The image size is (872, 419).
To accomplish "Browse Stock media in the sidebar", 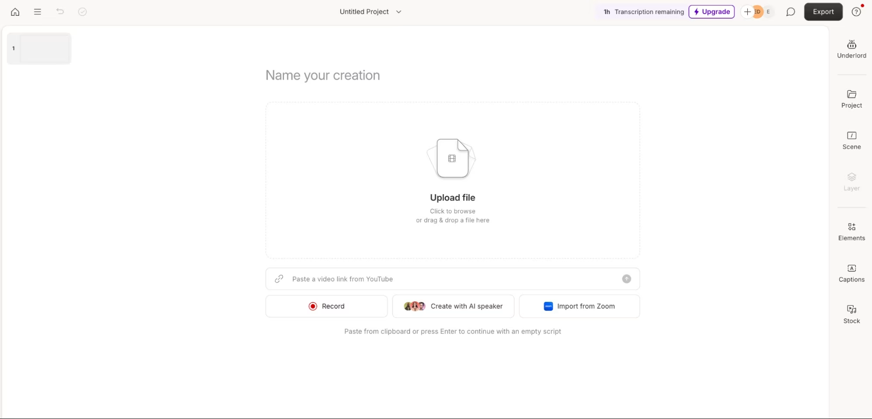I will point(851,314).
